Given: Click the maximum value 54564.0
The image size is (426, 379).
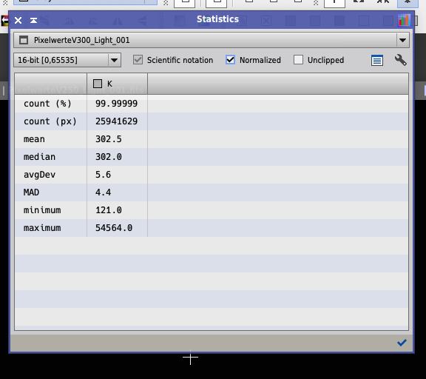Looking at the screenshot, I should (114, 228).
